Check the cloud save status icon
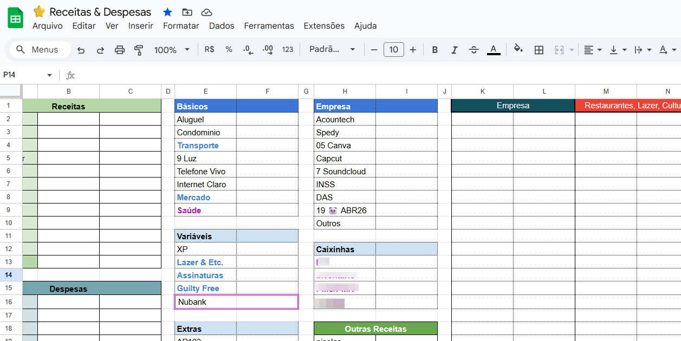681x341 pixels. pos(206,12)
